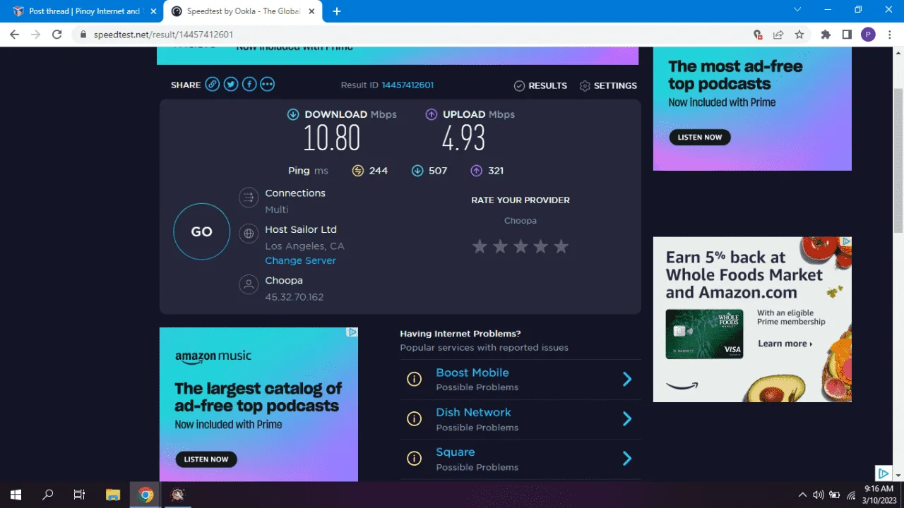Start a new test with the GO button

(x=202, y=231)
